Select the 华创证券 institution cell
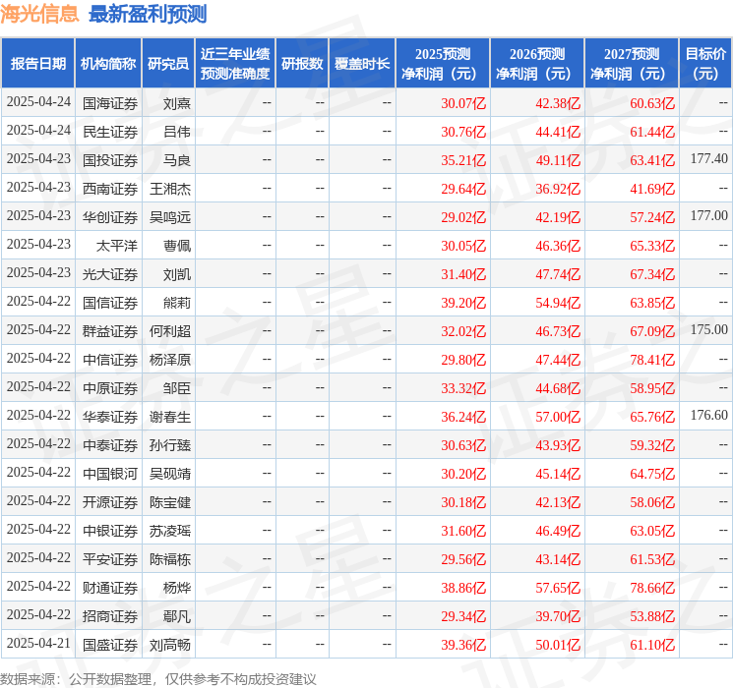733x688 pixels. coord(110,217)
